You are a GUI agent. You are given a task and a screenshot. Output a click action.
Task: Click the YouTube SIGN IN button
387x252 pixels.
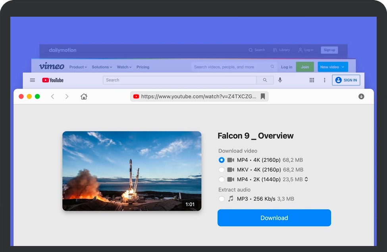(x=346, y=80)
